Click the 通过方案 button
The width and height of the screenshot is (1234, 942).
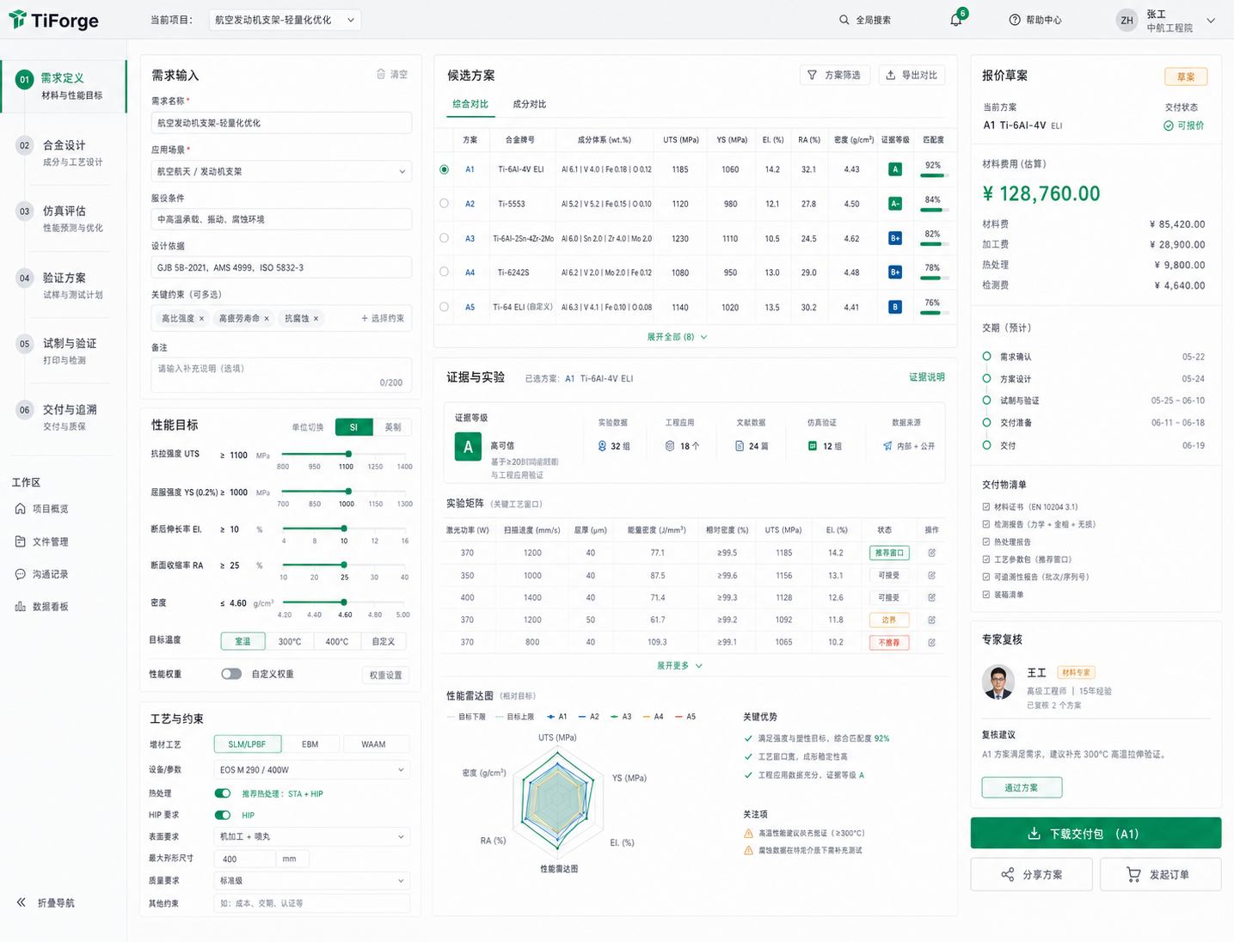click(x=1022, y=787)
